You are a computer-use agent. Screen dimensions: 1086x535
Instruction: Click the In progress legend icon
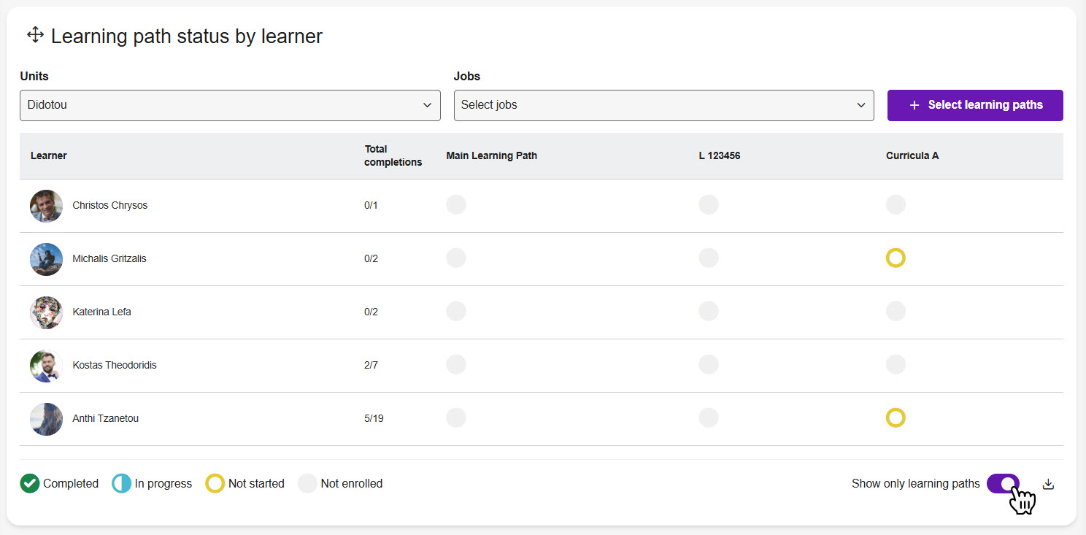click(122, 483)
